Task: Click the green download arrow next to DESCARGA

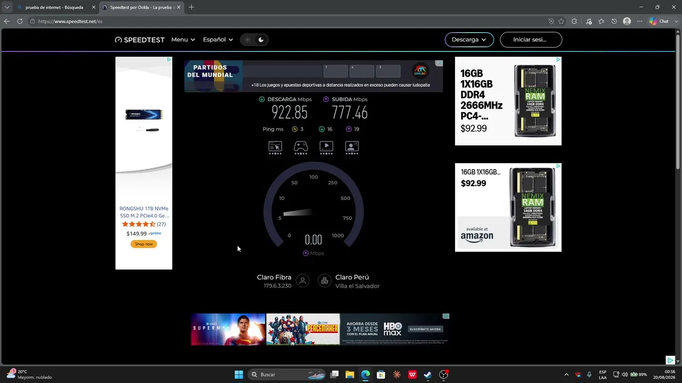Action: [262, 99]
